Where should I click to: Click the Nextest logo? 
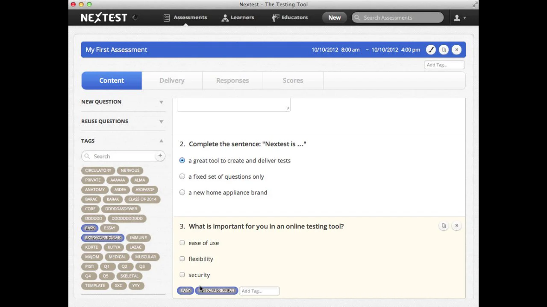[104, 17]
